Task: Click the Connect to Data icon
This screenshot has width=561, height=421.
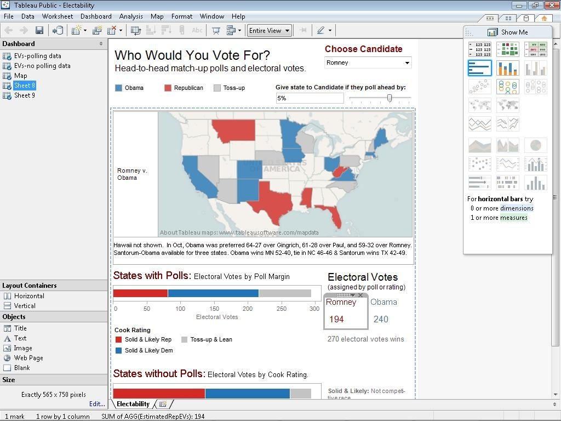Action: coord(58,31)
